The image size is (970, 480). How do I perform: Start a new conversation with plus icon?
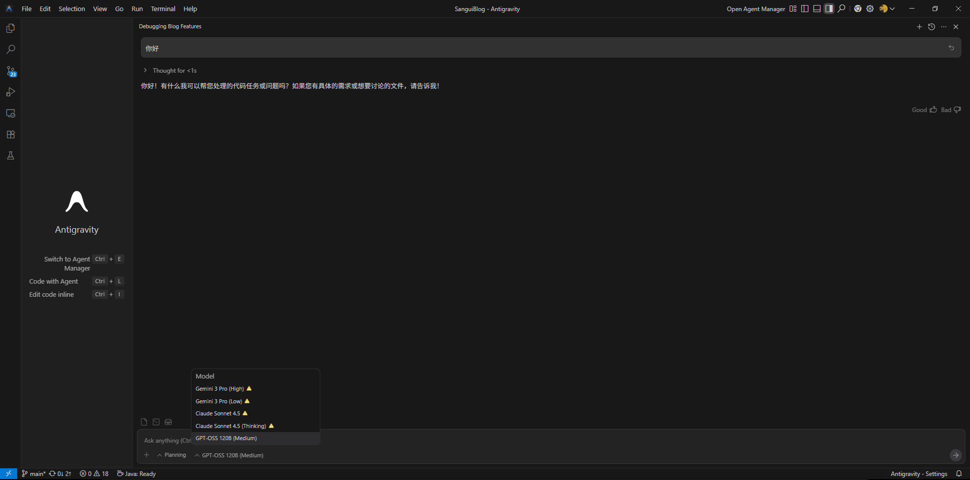point(919,27)
